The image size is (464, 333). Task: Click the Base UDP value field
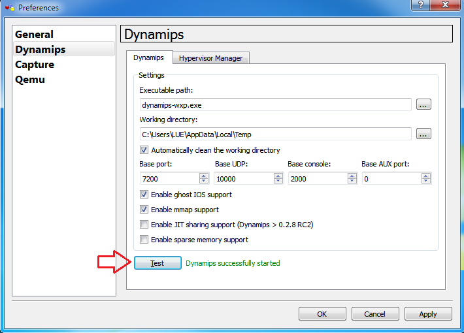tap(244, 179)
